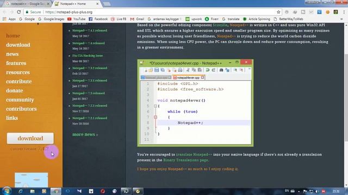Viewport: 348px width, 195px height.
Task: Open the Facebook bookmark
Action: click(x=98, y=19)
